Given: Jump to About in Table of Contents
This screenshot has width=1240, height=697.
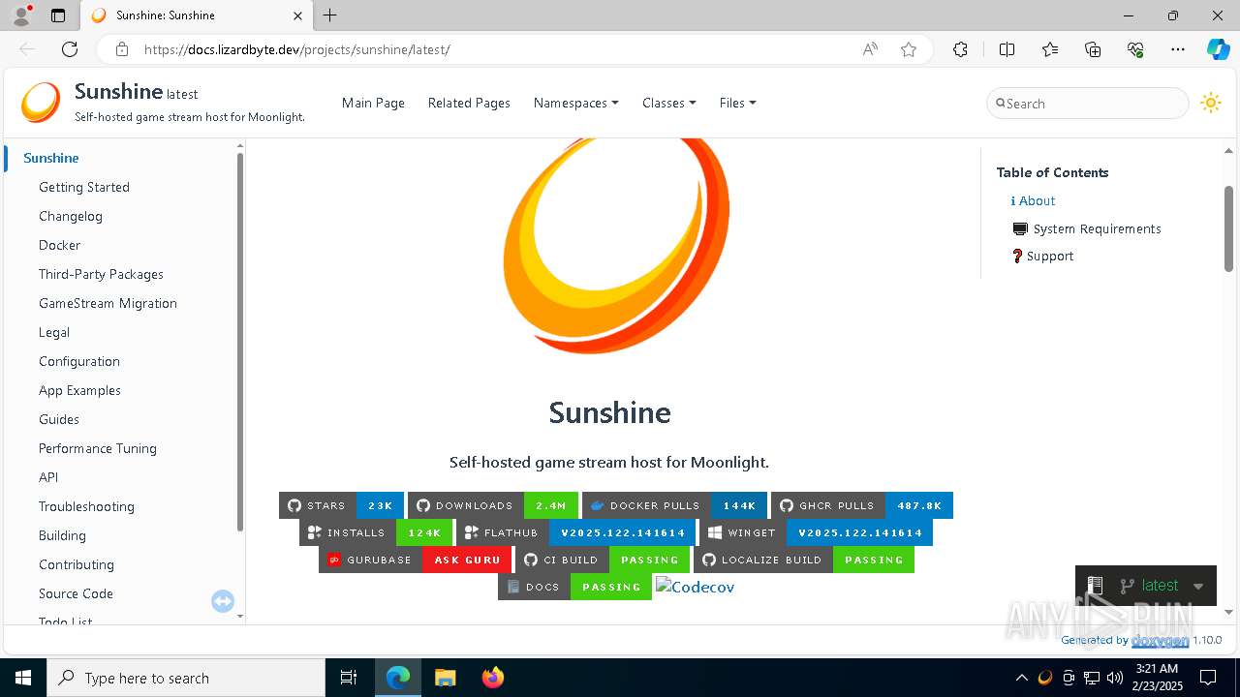Looking at the screenshot, I should 1033,200.
